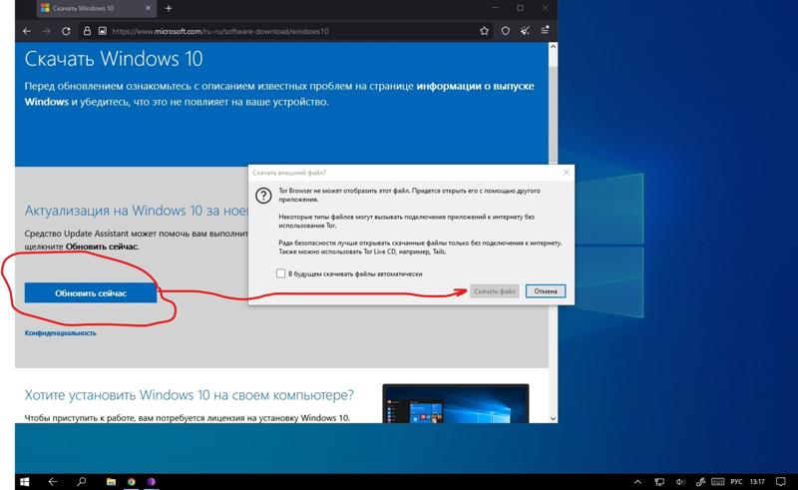This screenshot has width=798, height=490.
Task: Click the New Identity broom icon
Action: coord(525,31)
